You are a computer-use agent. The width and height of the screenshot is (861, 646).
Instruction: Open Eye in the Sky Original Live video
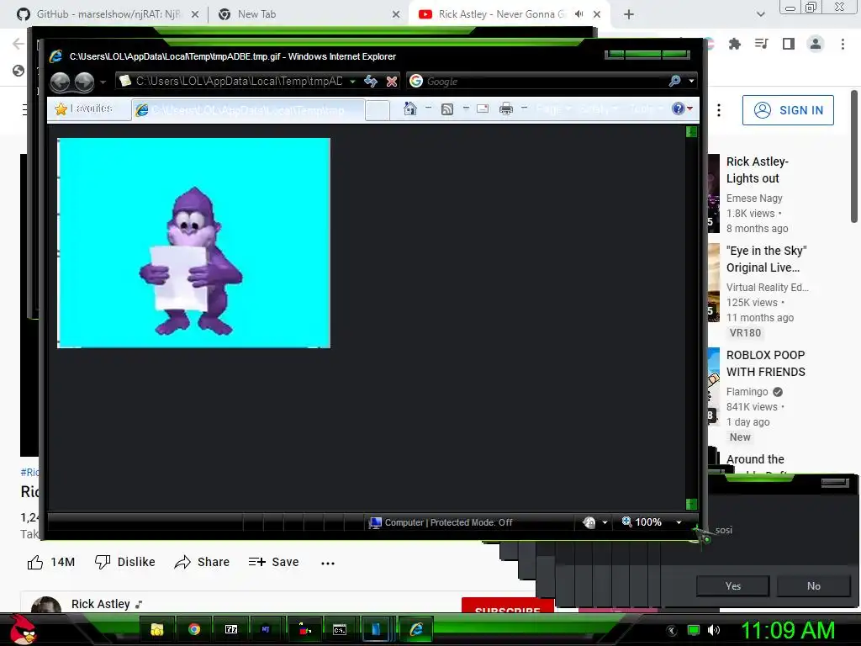pos(766,259)
